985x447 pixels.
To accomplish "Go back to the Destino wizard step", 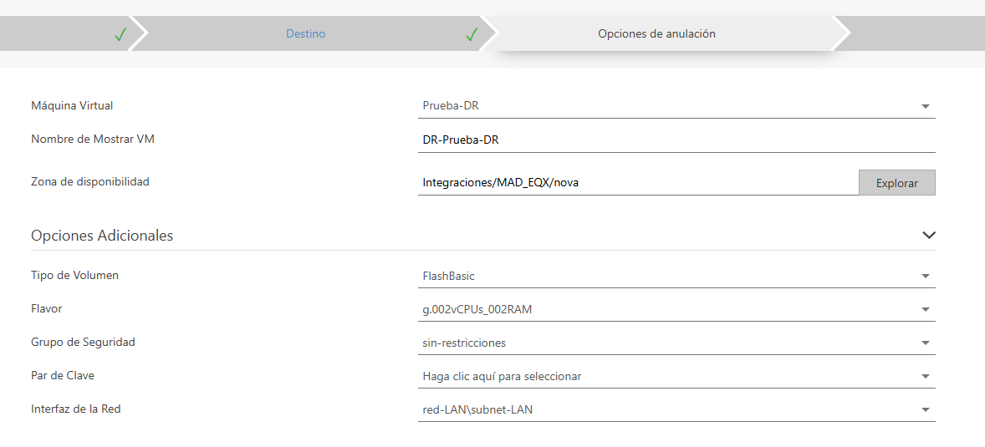I will (x=305, y=34).
